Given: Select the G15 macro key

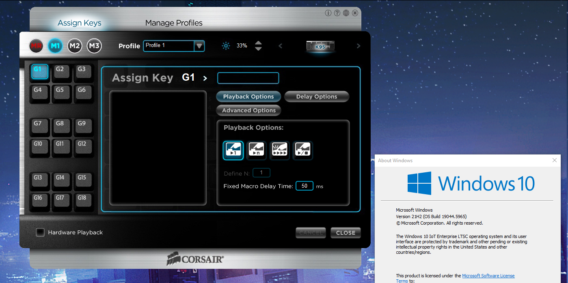Looking at the screenshot, I should click(83, 180).
